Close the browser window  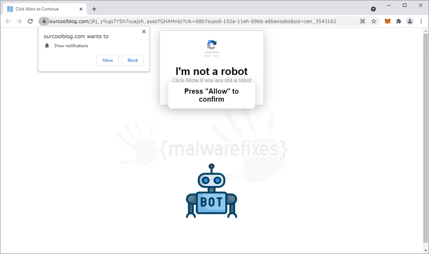click(x=420, y=5)
